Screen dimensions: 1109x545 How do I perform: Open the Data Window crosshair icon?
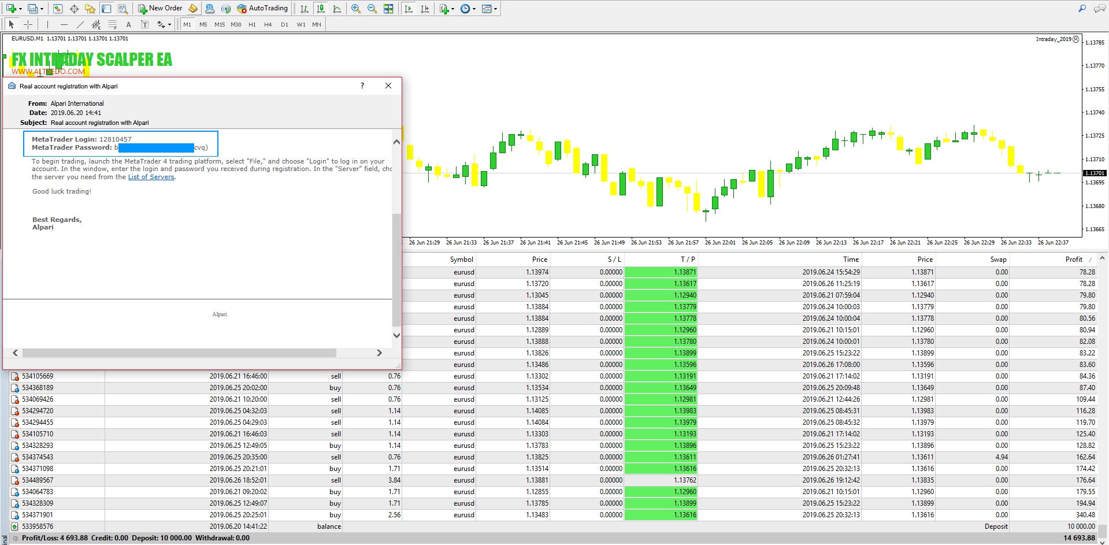click(x=74, y=9)
